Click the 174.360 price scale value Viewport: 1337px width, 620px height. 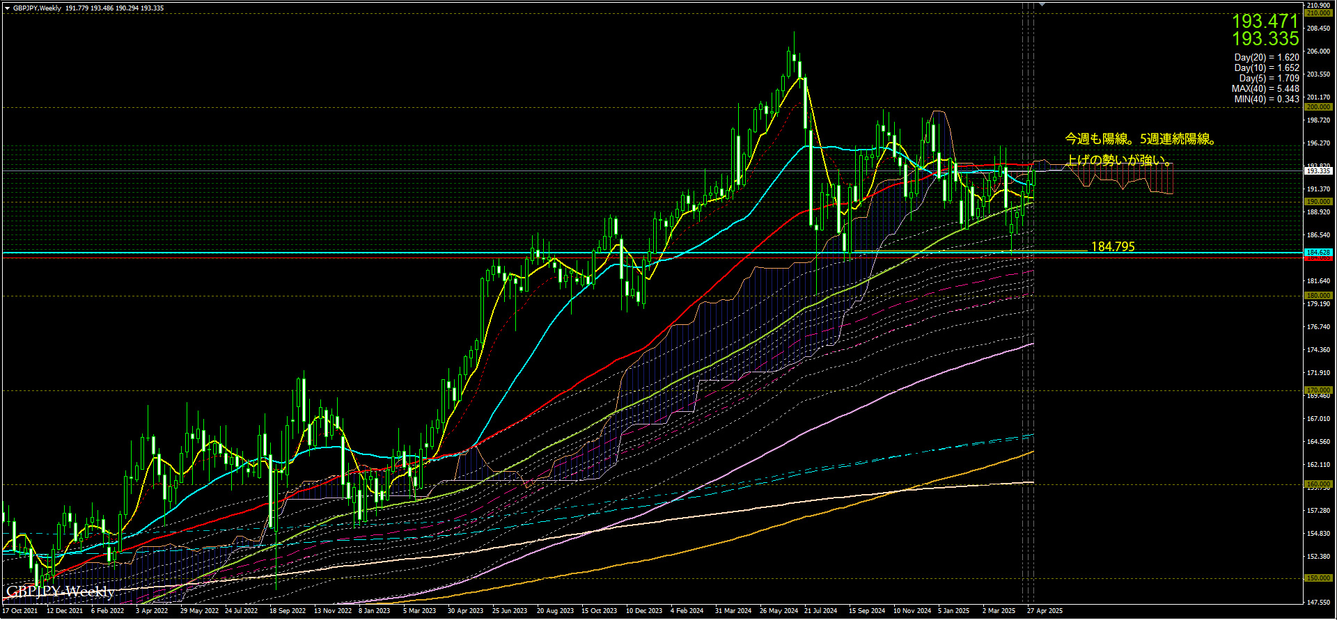[x=1319, y=350]
